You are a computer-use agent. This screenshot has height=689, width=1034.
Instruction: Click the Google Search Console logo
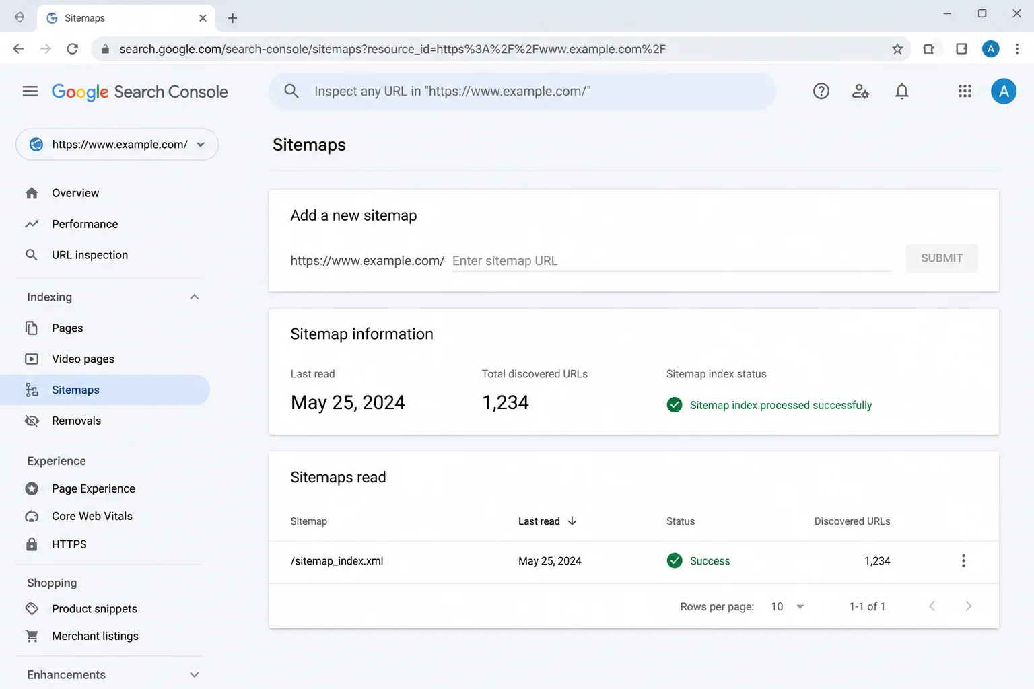point(140,92)
